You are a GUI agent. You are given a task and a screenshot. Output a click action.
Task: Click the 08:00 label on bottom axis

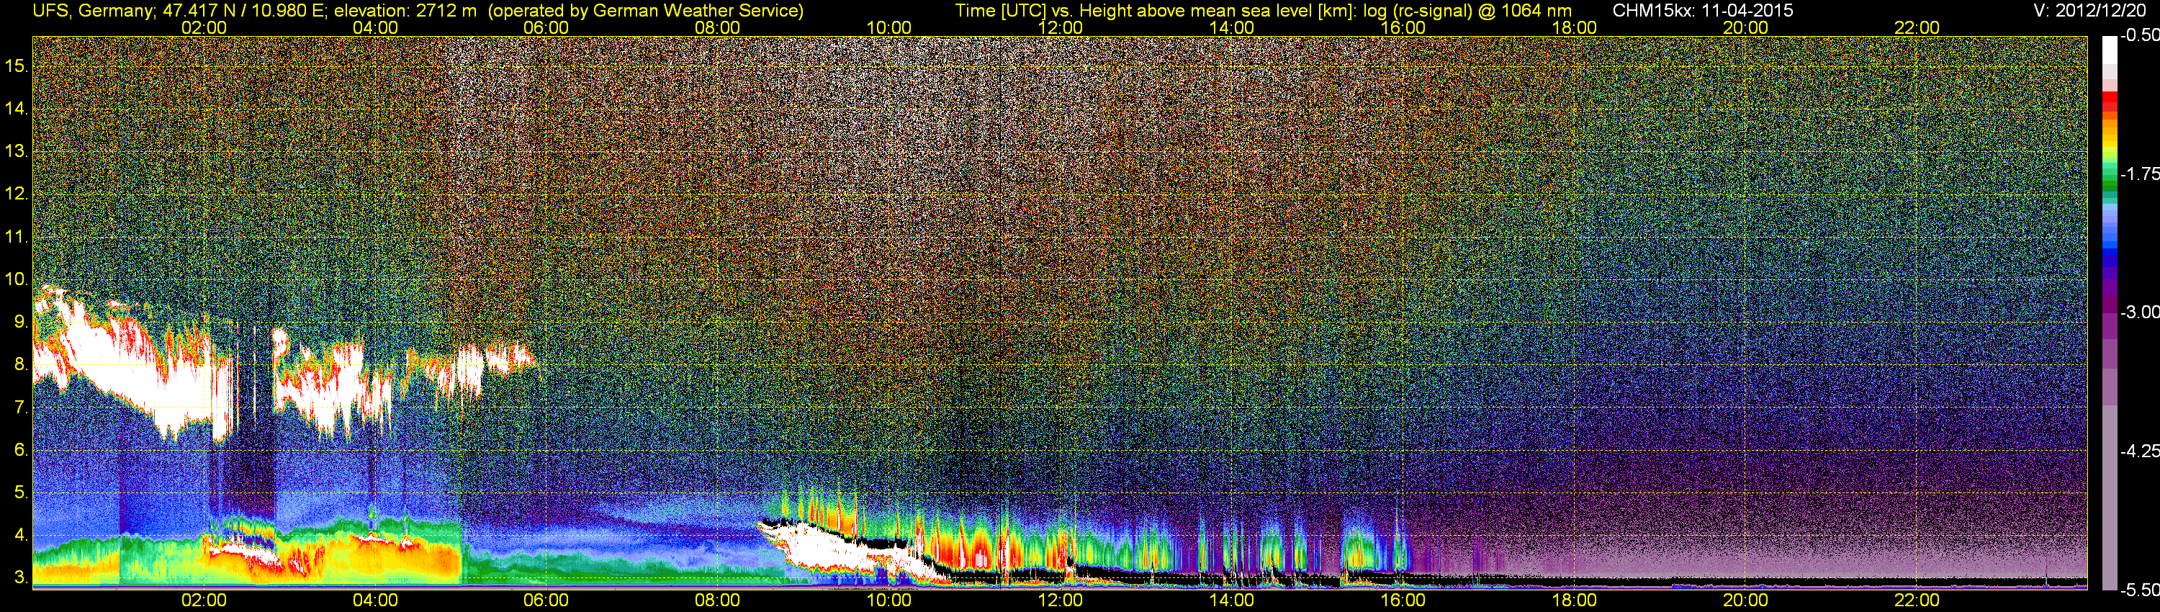click(x=718, y=600)
